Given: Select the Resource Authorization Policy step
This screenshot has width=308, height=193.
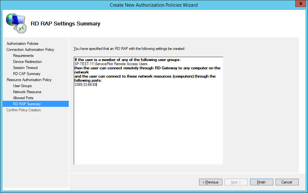Looking at the screenshot, I should 29,80.
